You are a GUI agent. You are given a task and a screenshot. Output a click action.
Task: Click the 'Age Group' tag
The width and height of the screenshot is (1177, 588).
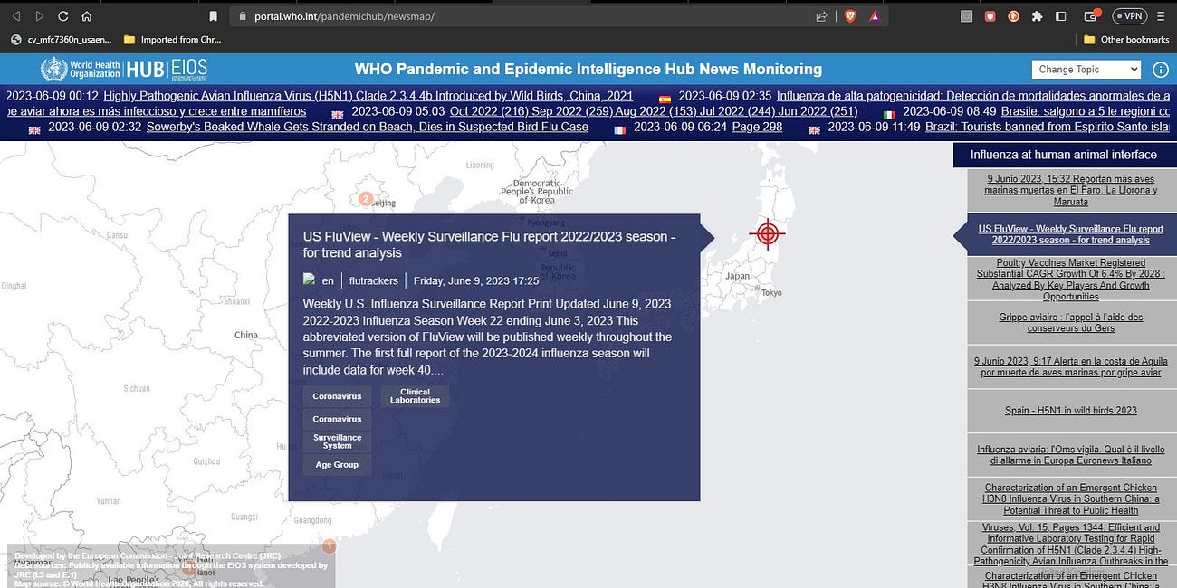point(337,464)
